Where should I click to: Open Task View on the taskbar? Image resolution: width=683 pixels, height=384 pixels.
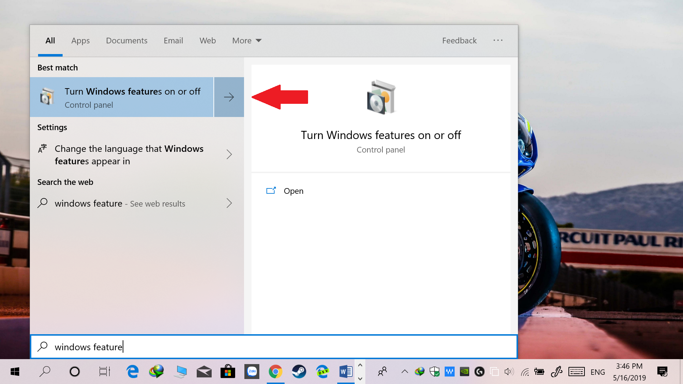click(105, 372)
